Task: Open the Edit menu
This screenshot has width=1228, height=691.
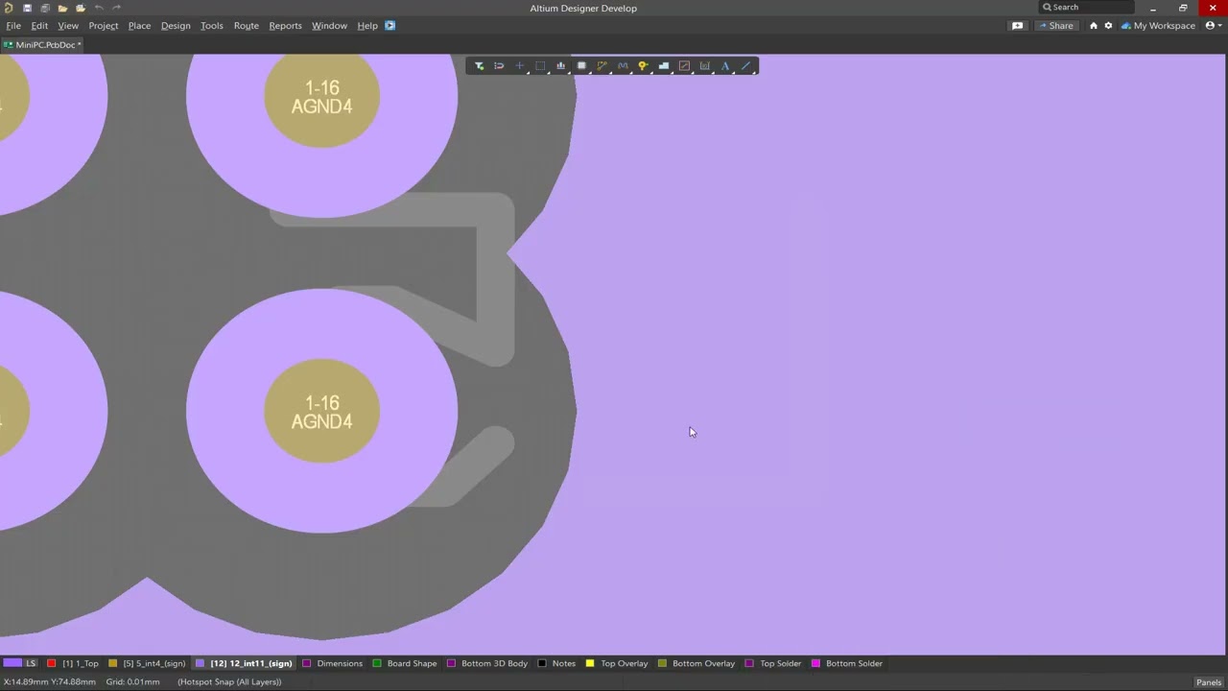Action: click(x=39, y=26)
